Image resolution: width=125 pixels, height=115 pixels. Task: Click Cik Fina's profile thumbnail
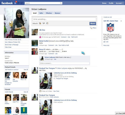pos(35,32)
